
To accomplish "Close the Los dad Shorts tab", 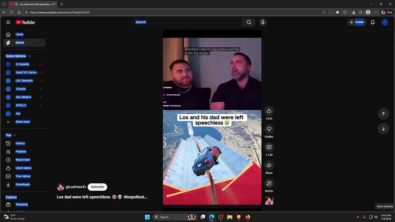I will coord(54,4).
